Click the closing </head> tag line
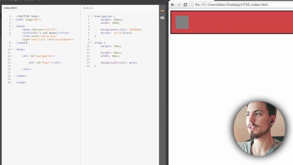The width and height of the screenshot is (293, 165). [21, 43]
